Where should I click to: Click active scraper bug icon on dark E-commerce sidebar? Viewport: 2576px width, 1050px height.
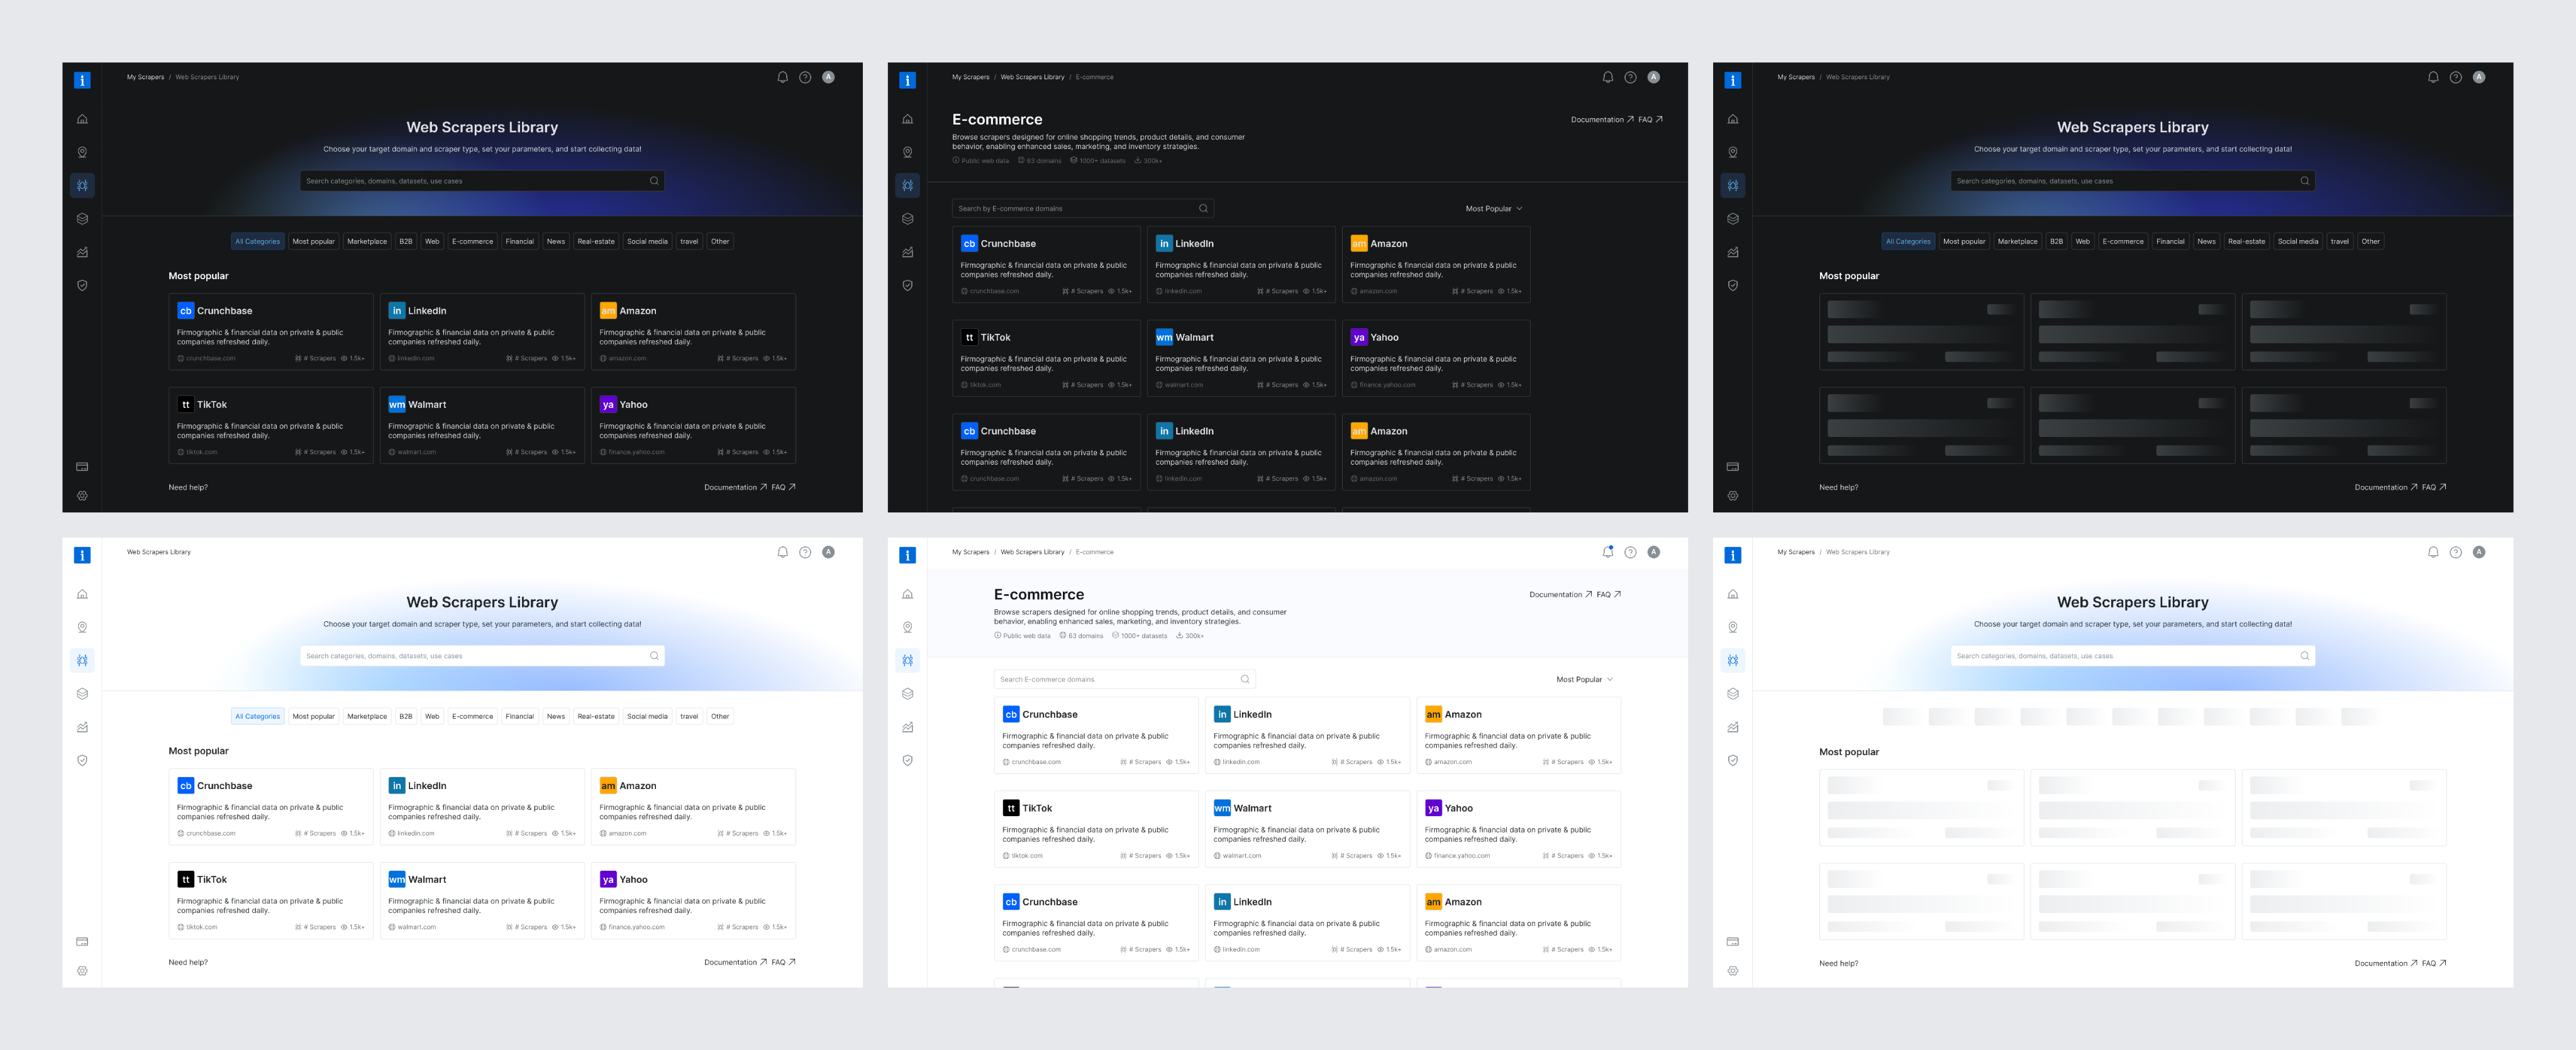[907, 185]
